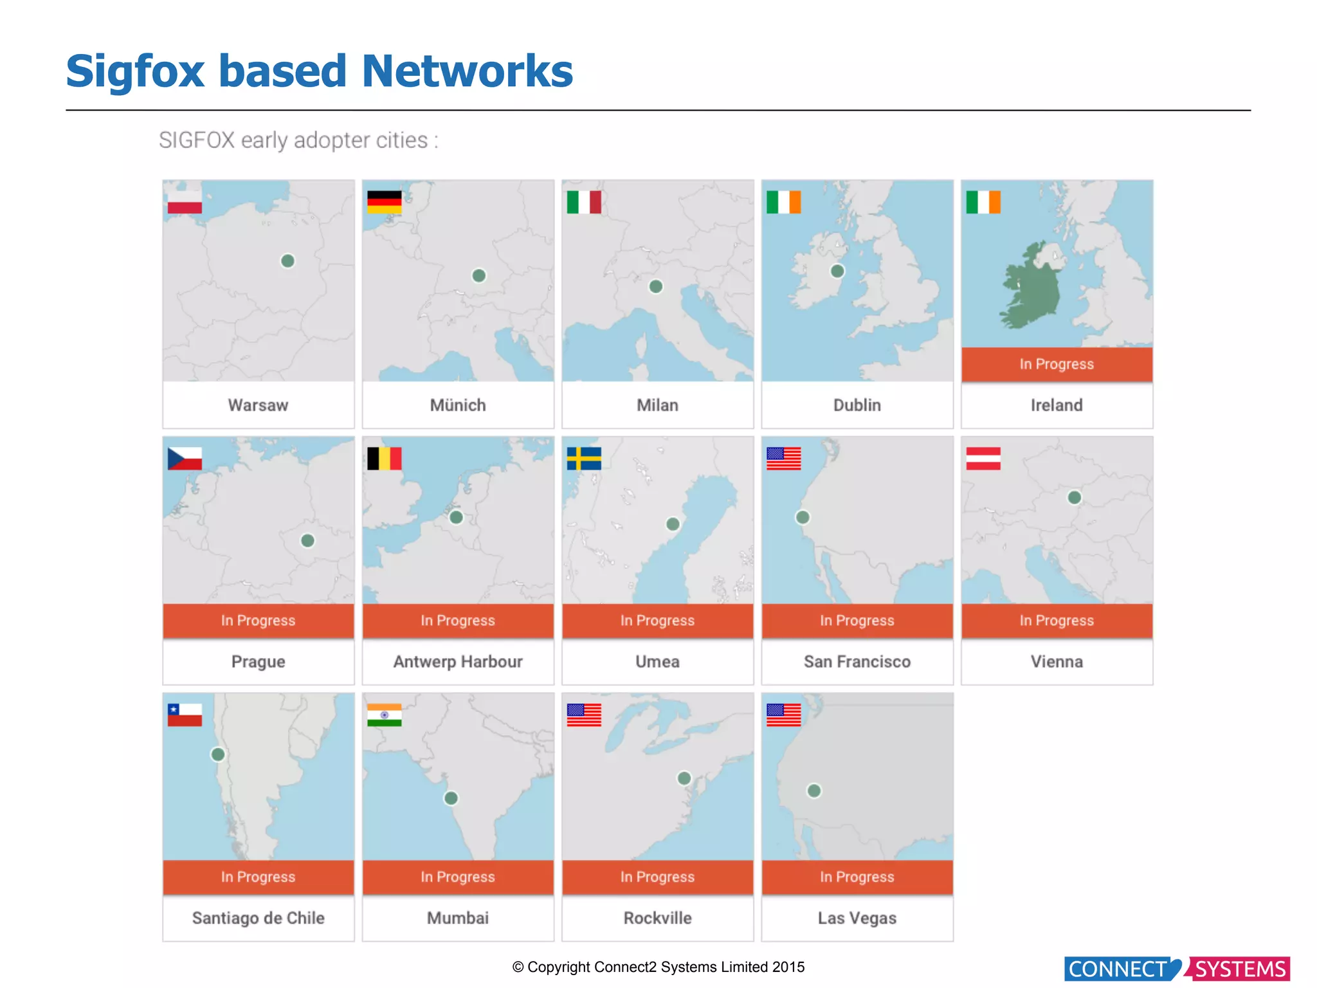Click the In Progress banner on Prague card
This screenshot has width=1317, height=988.
coord(259,621)
